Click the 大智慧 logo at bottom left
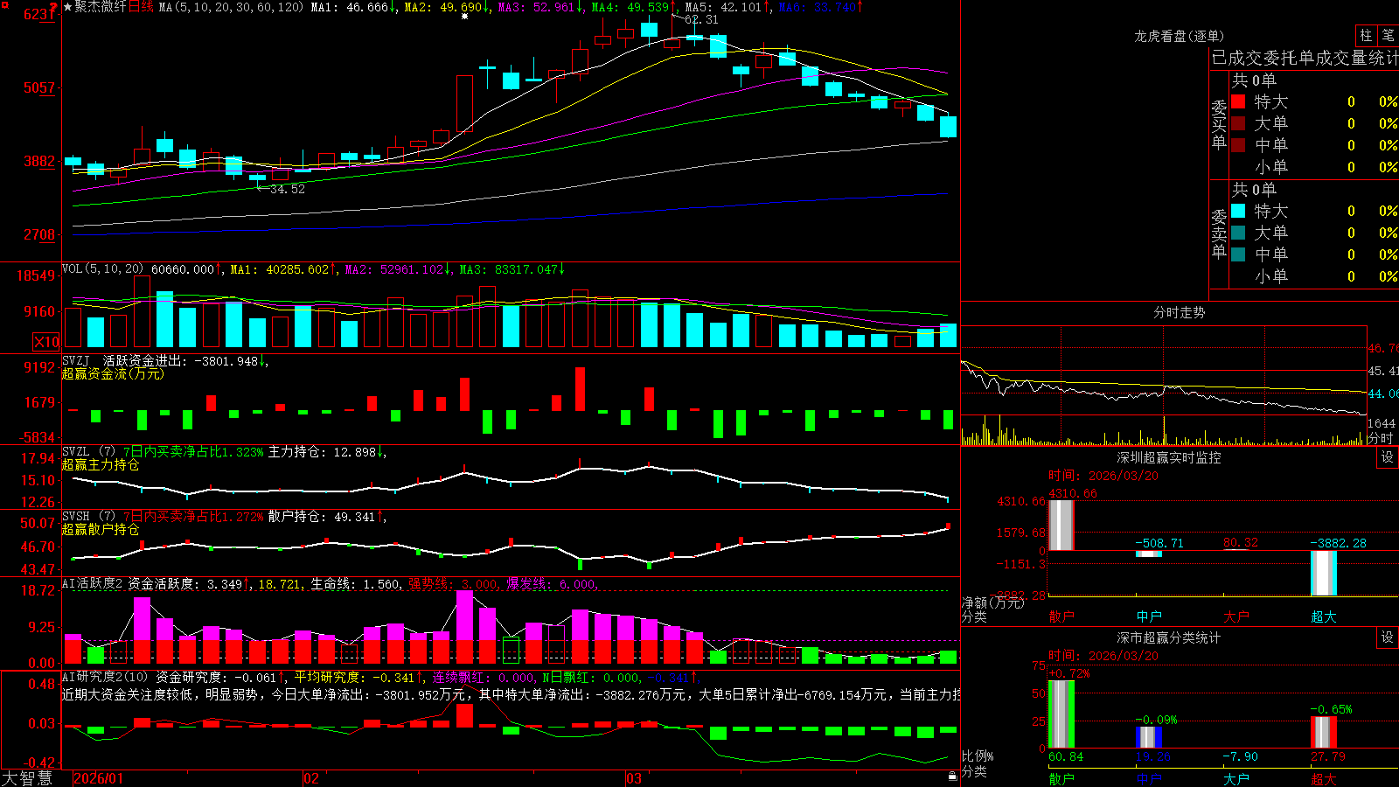 (x=27, y=778)
